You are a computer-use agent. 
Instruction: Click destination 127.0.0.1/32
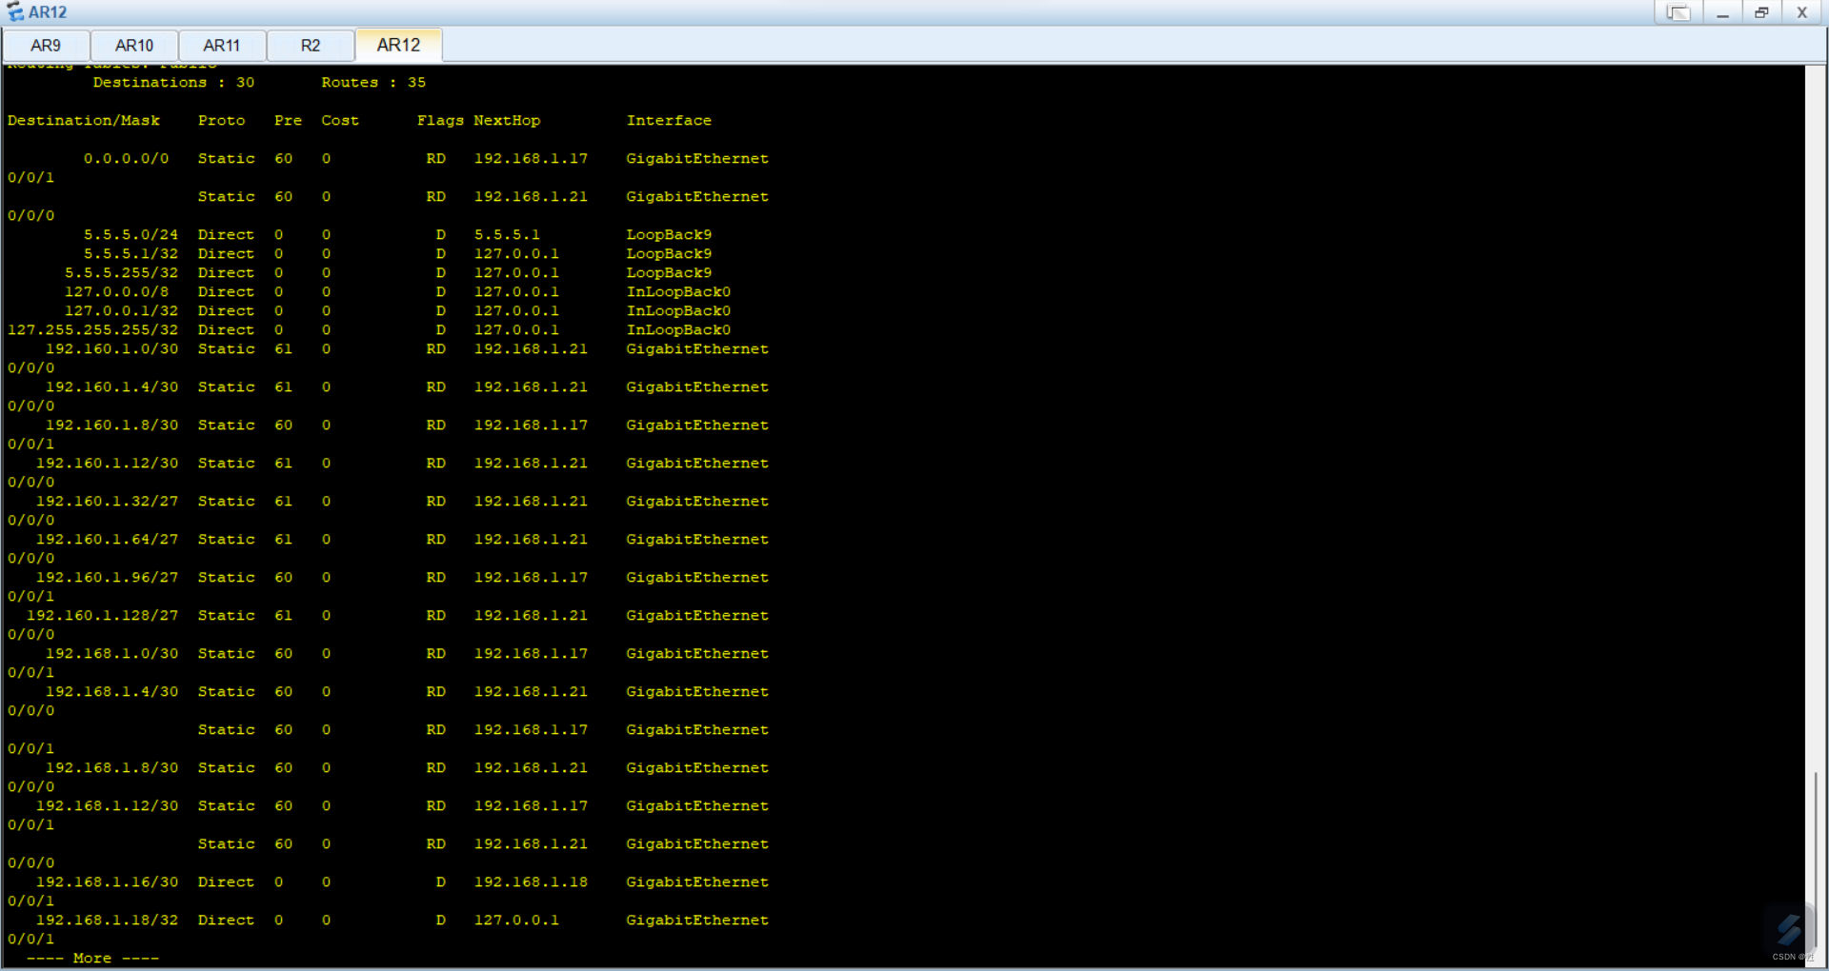121,311
